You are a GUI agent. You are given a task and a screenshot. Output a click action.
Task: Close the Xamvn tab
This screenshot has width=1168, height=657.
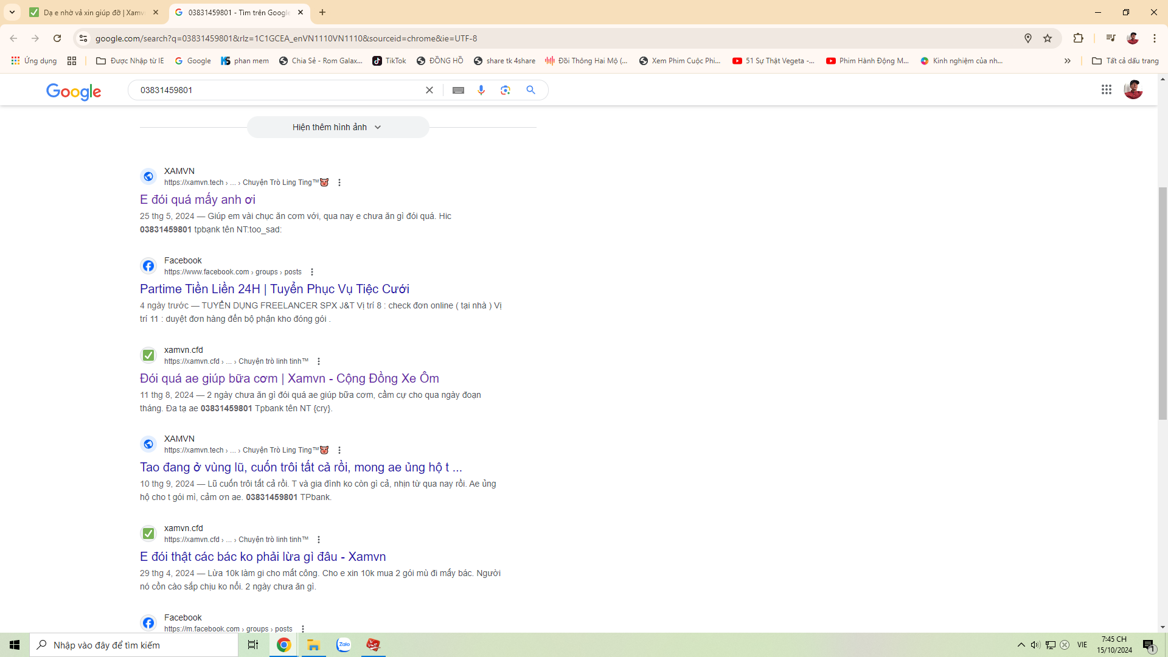156,12
